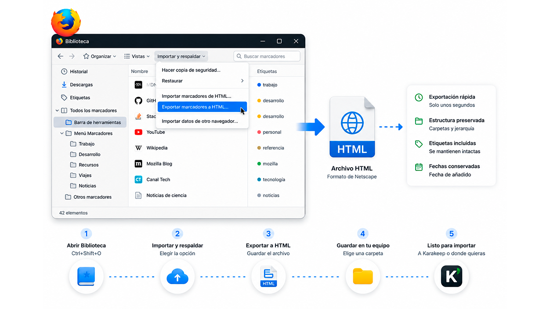Image resolution: width=550 pixels, height=309 pixels.
Task: Open the Organizar menu
Action: click(x=100, y=56)
